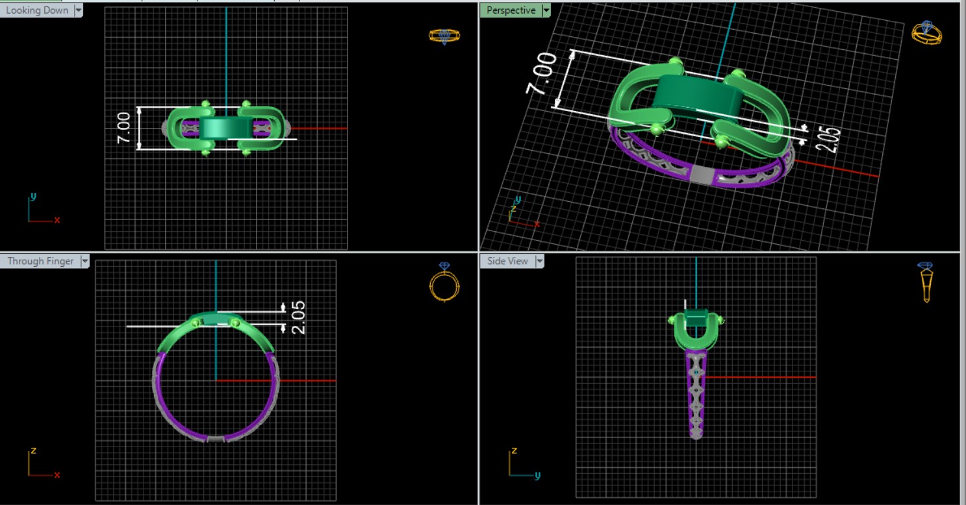Click the Side View viewport title
The image size is (966, 505).
coord(507,261)
